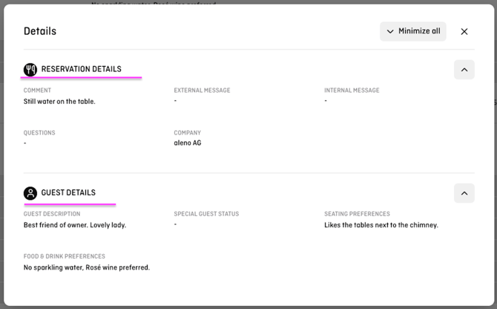The image size is (497, 309).
Task: Click the Seating Preferences label
Action: (358, 214)
